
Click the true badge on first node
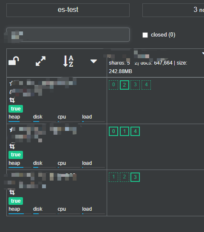pyautogui.click(x=16, y=109)
